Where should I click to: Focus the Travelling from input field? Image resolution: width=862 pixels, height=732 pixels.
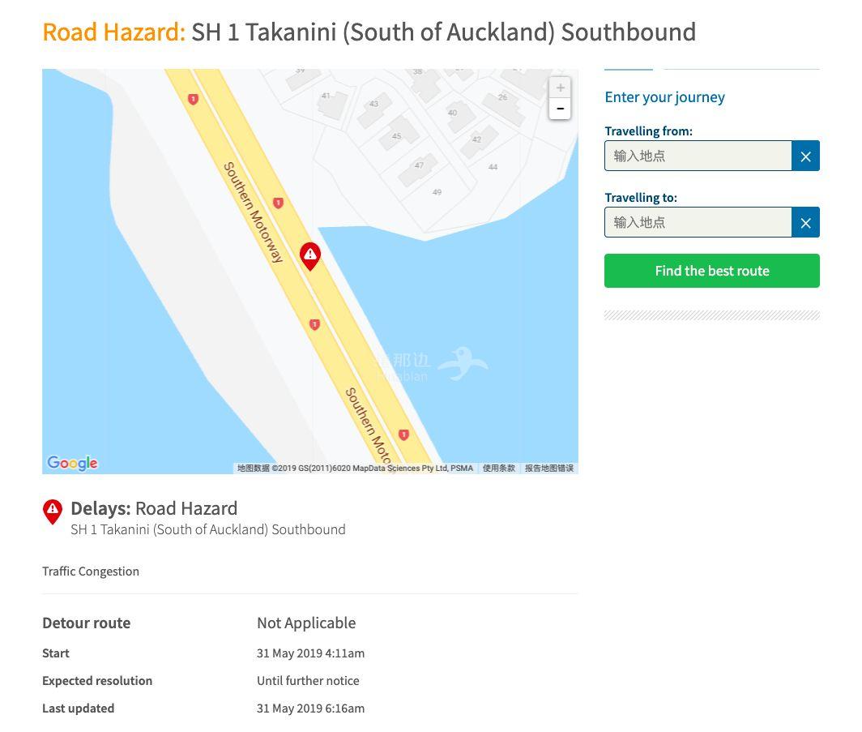click(x=698, y=156)
